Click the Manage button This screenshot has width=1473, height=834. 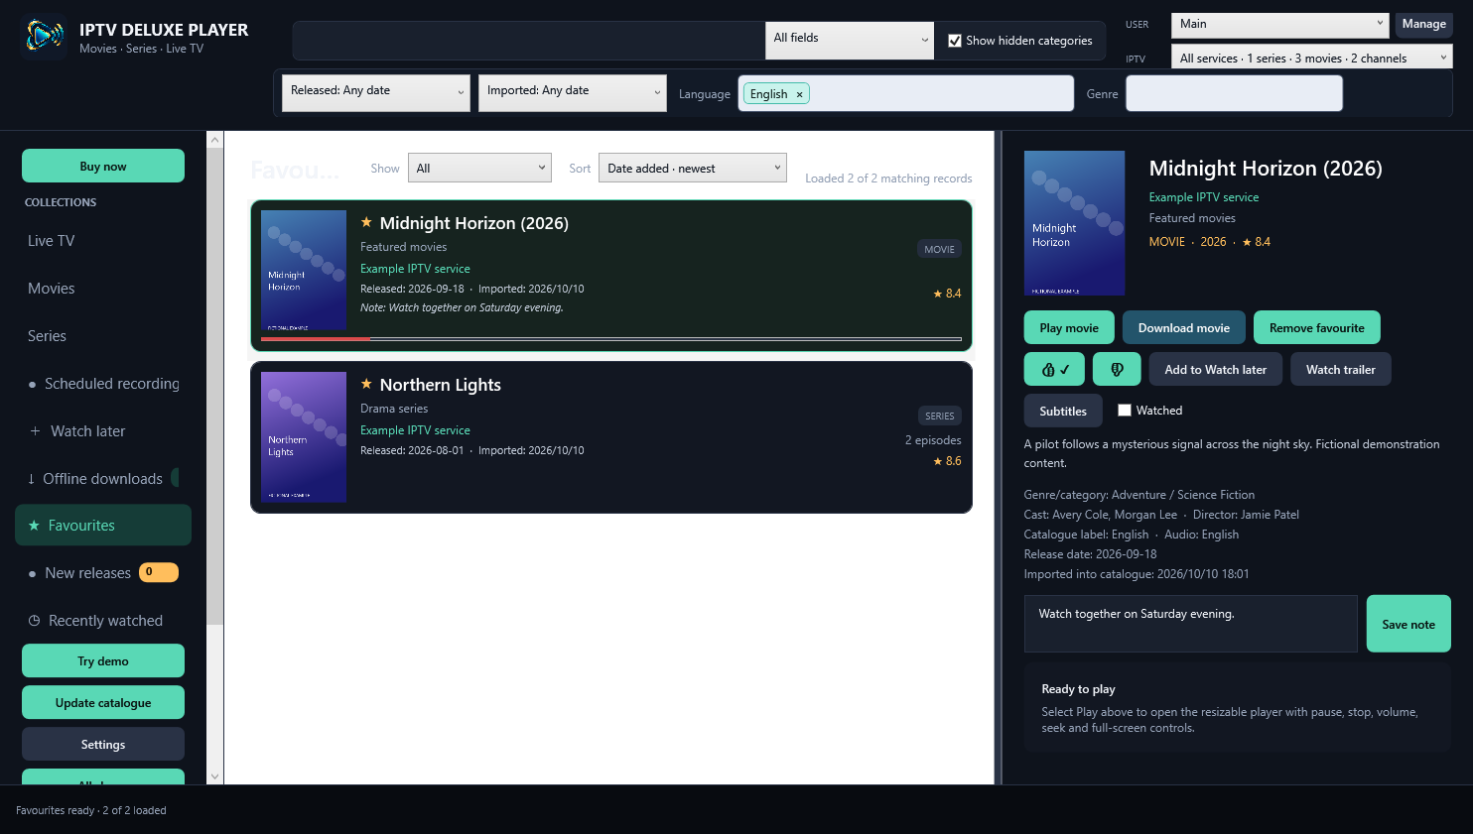(1423, 25)
